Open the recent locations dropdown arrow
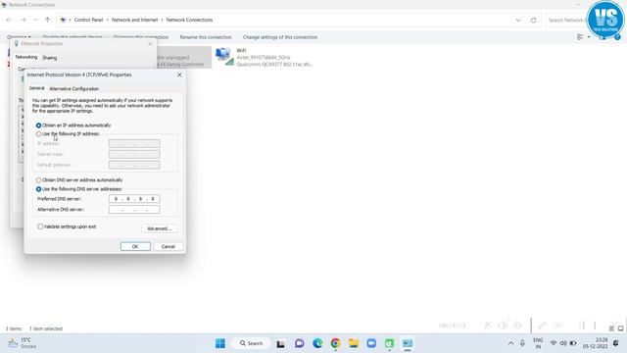This screenshot has height=353, width=627. [x=35, y=20]
